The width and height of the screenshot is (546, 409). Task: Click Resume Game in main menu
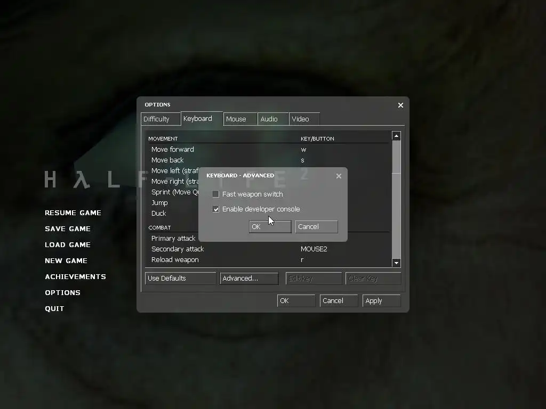coord(73,213)
